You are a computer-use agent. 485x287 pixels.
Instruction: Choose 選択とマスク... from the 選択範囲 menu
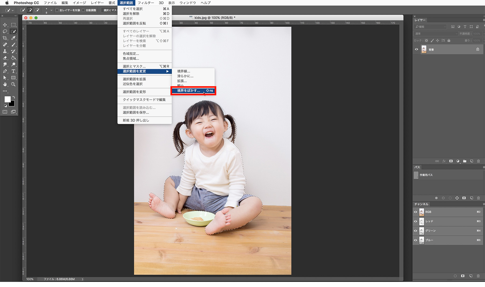pyautogui.click(x=145, y=66)
